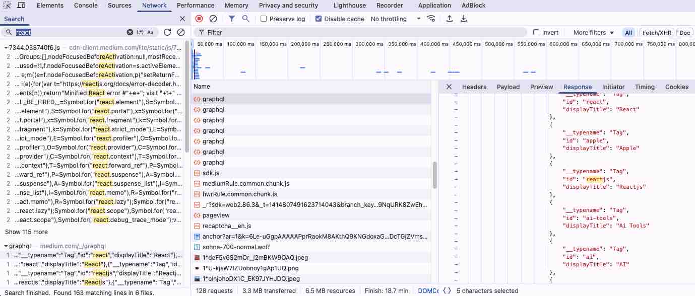
Task: Clear the search input text
Action: click(130, 32)
